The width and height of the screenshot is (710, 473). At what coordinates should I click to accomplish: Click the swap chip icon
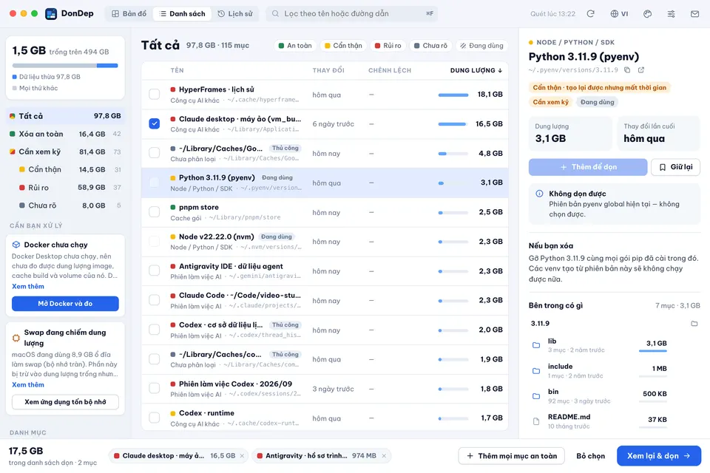point(16,338)
